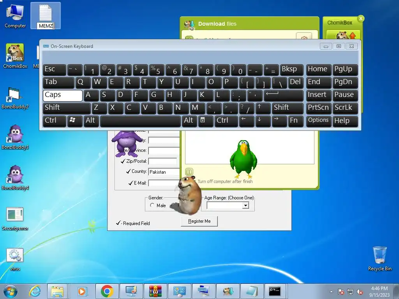Launch Internet Explorer from the taskbar

pos(34,291)
